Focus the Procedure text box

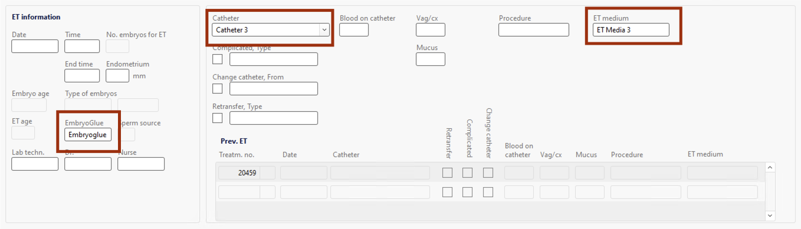[534, 29]
